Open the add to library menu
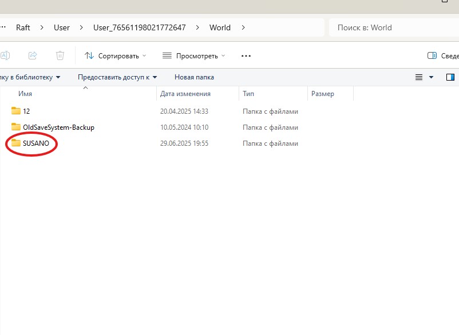This screenshot has height=335, width=459. click(30, 77)
